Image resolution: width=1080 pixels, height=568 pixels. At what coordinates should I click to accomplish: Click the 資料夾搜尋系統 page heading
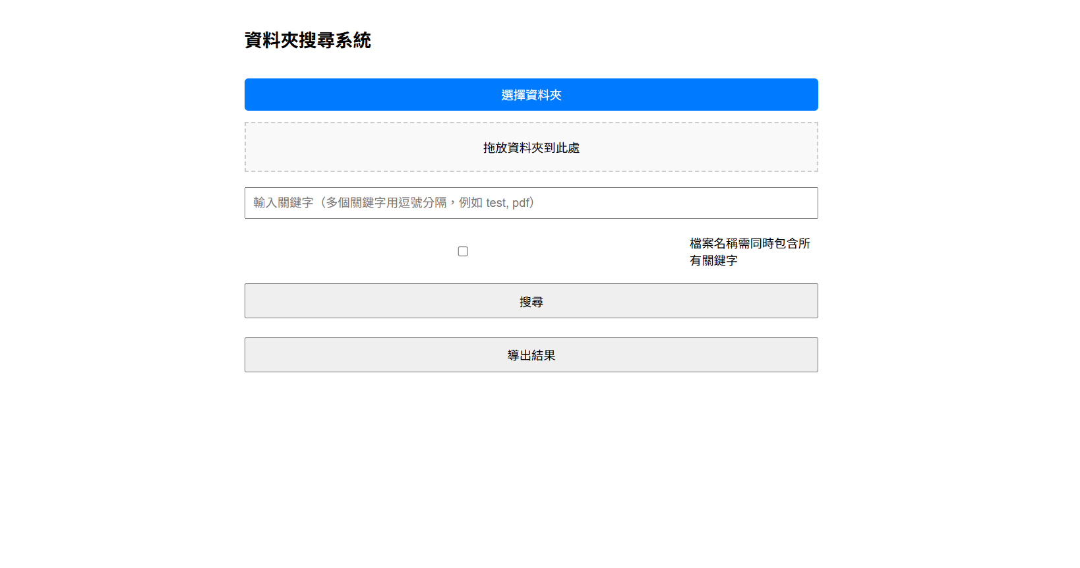pos(307,40)
